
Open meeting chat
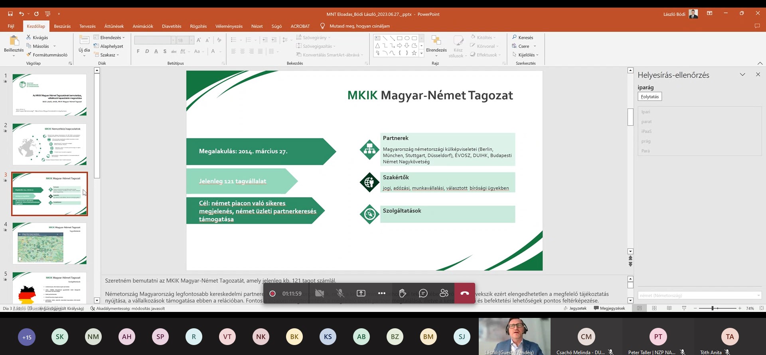click(x=423, y=293)
